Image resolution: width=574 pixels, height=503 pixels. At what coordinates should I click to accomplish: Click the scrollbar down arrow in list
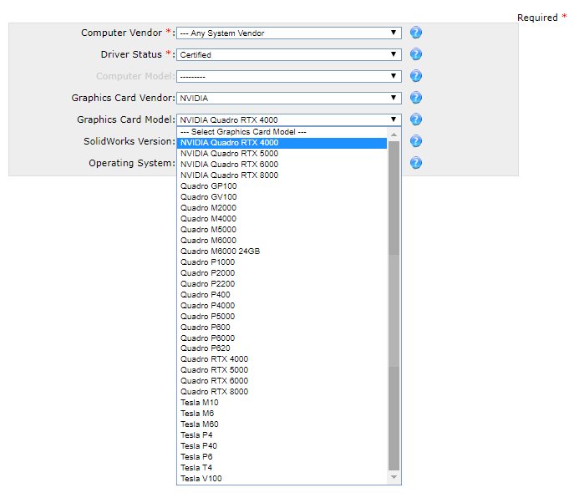[x=394, y=478]
